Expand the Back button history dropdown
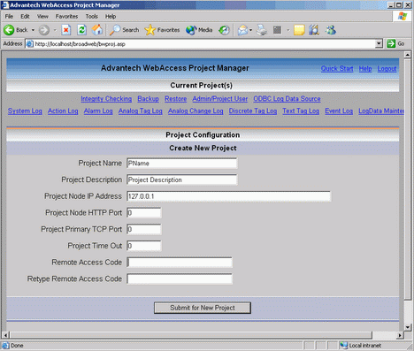 33,30
